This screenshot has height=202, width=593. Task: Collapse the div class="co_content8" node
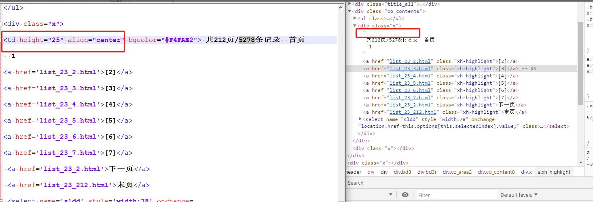(350, 11)
